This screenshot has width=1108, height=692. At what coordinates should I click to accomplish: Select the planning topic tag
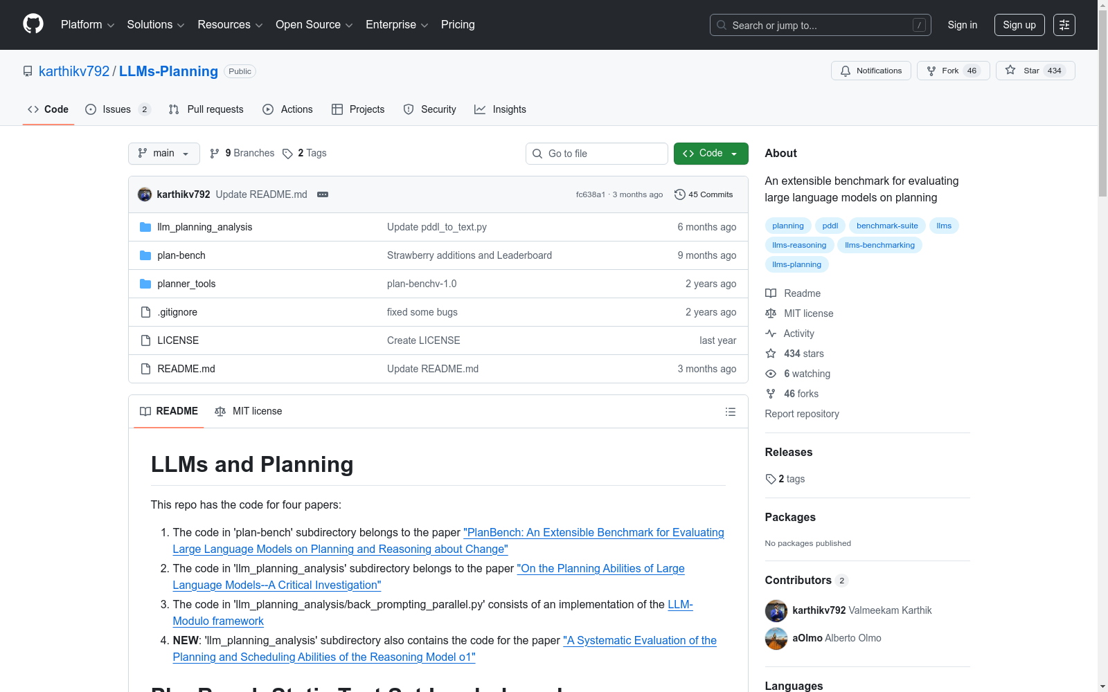(788, 226)
